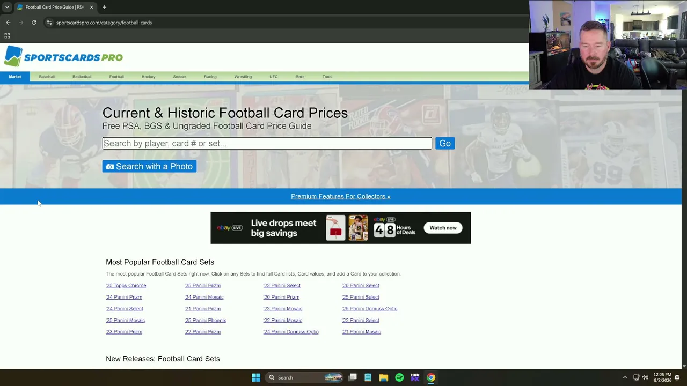Open the '22 Panini Mosaic set
Screen dimensions: 687x386
[283, 321]
